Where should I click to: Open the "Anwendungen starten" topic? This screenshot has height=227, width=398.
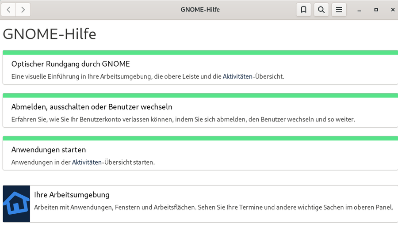coord(49,150)
